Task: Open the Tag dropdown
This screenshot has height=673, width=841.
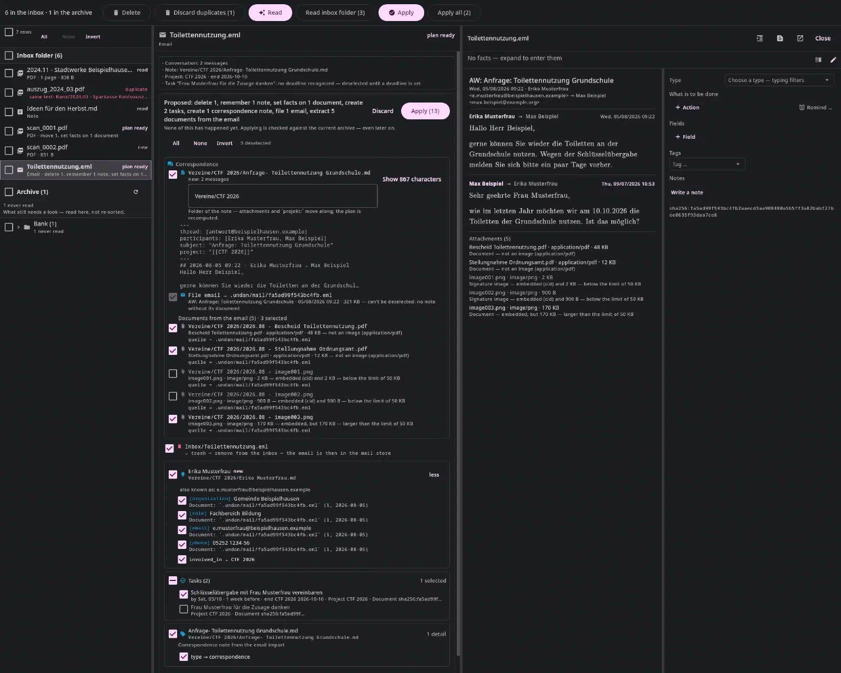Action: click(707, 164)
